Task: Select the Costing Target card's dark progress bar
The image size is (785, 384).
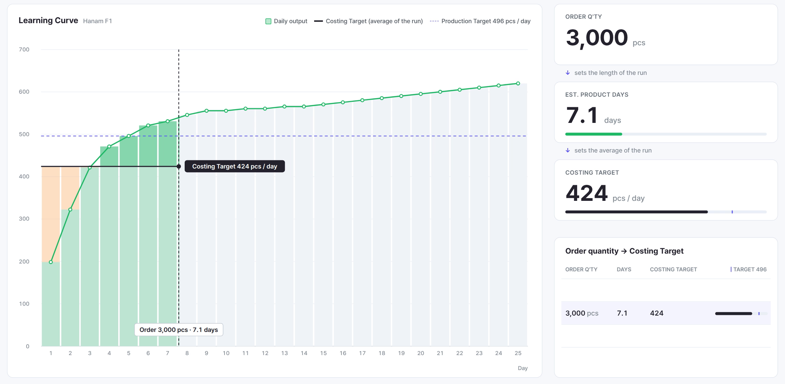Action: [636, 212]
